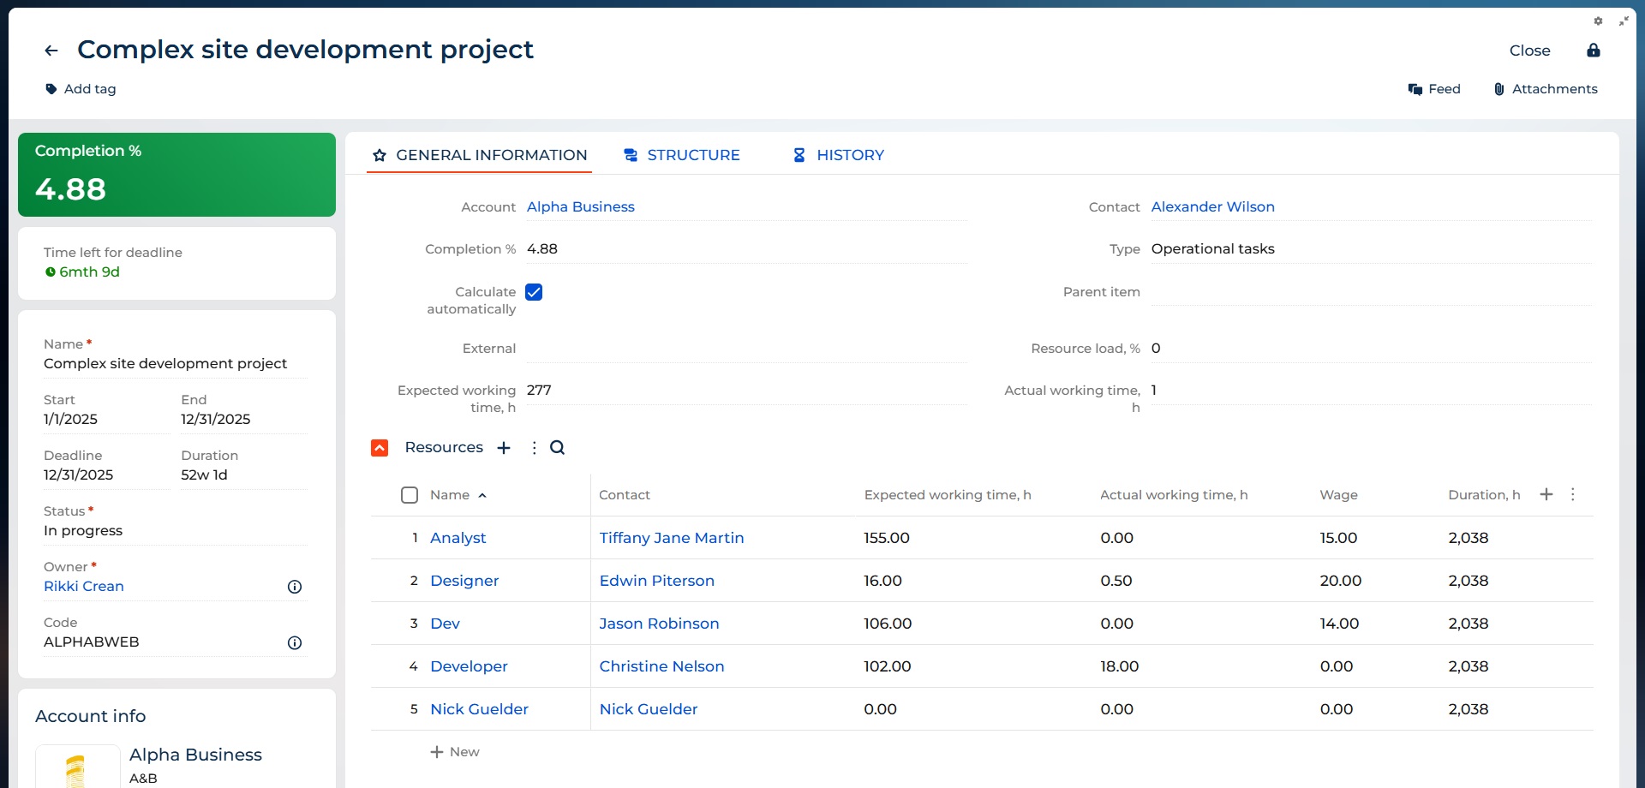Open contact Edwin Piterson
The image size is (1645, 788).
click(x=657, y=581)
